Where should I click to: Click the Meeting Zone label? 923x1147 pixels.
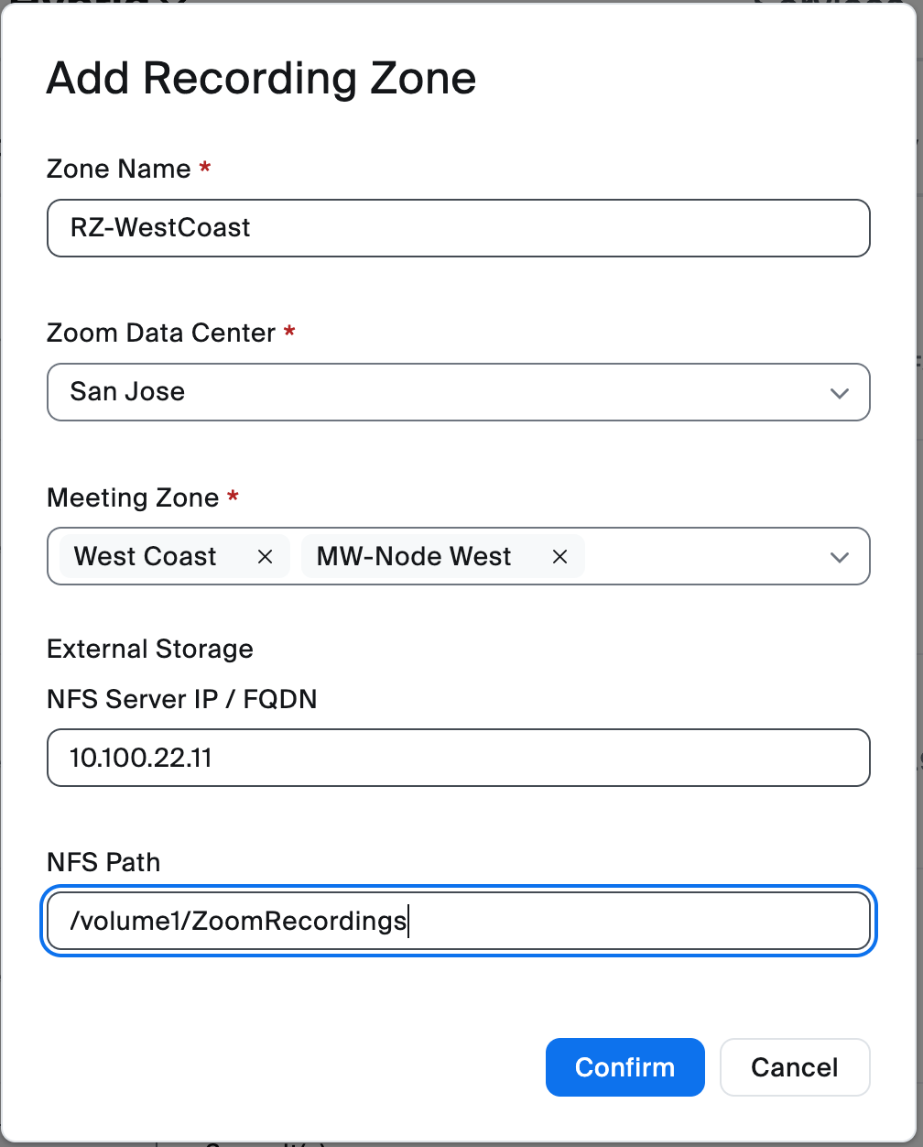(x=133, y=498)
